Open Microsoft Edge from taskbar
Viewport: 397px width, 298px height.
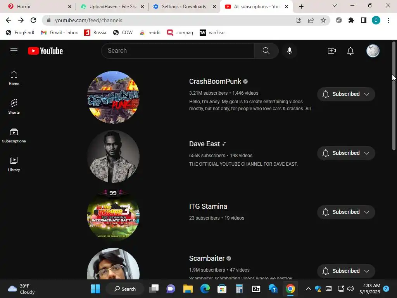(205, 289)
